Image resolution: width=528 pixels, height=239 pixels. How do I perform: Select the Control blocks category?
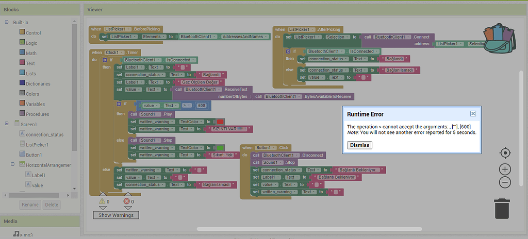click(x=34, y=32)
